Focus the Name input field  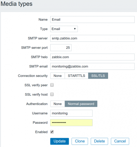coord(92,20)
